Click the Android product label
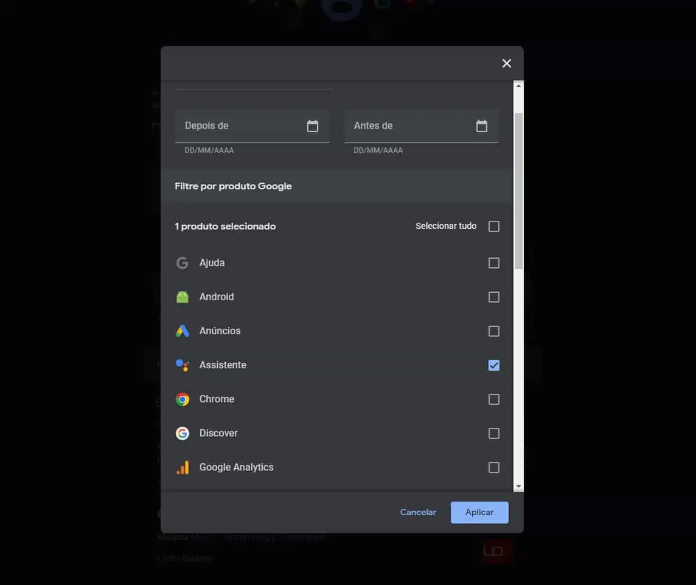 pos(216,296)
